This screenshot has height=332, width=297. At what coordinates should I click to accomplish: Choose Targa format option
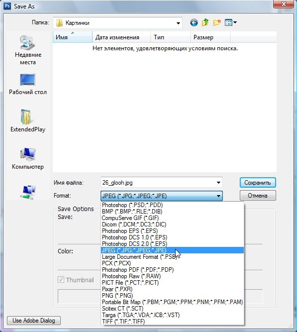click(x=172, y=315)
